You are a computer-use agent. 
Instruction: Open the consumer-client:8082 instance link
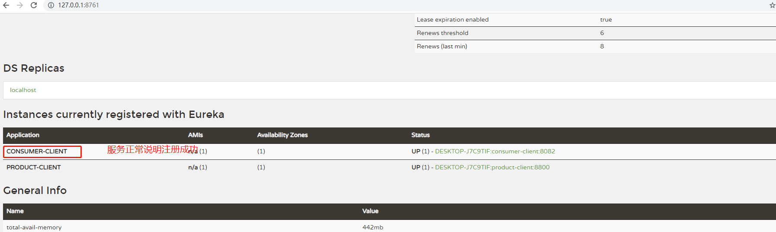(x=495, y=151)
